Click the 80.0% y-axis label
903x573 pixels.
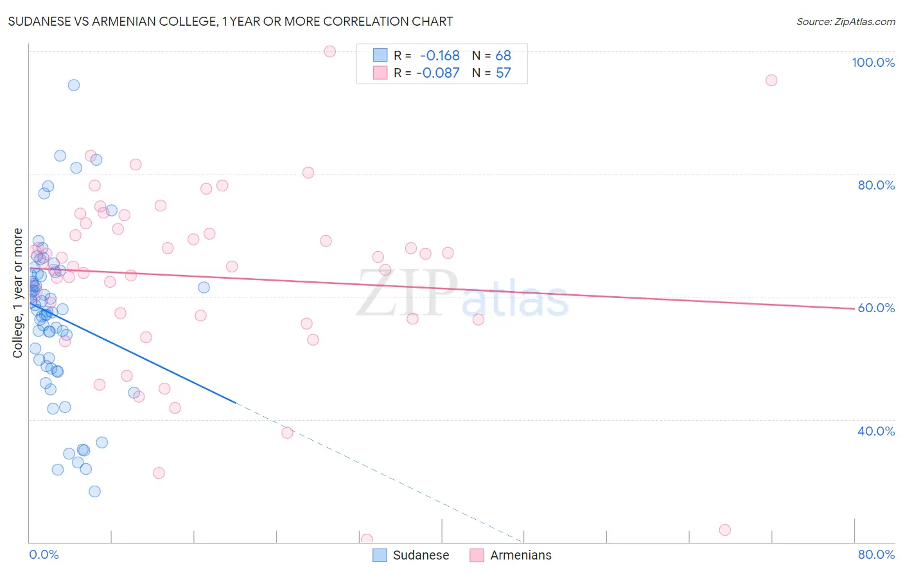tap(876, 185)
